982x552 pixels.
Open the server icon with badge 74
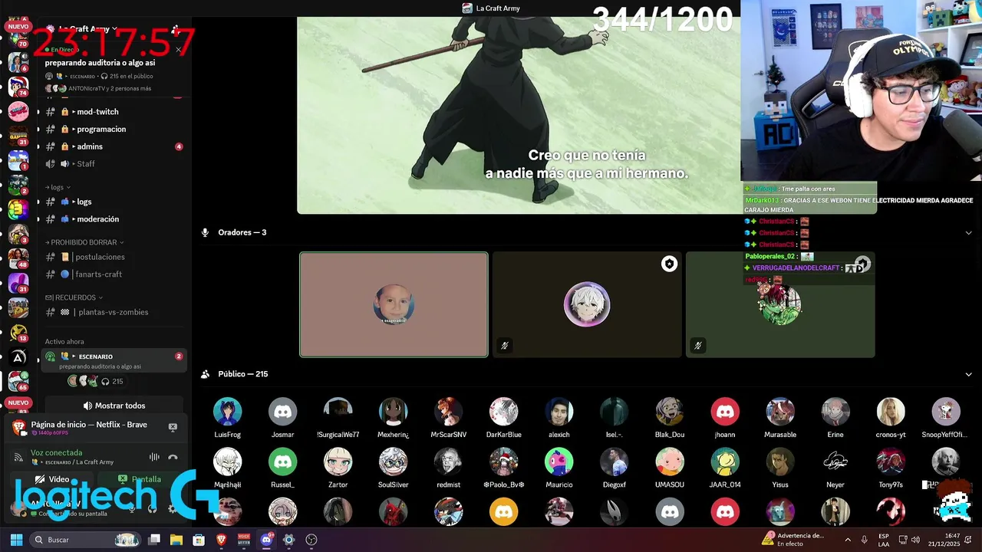point(18,86)
